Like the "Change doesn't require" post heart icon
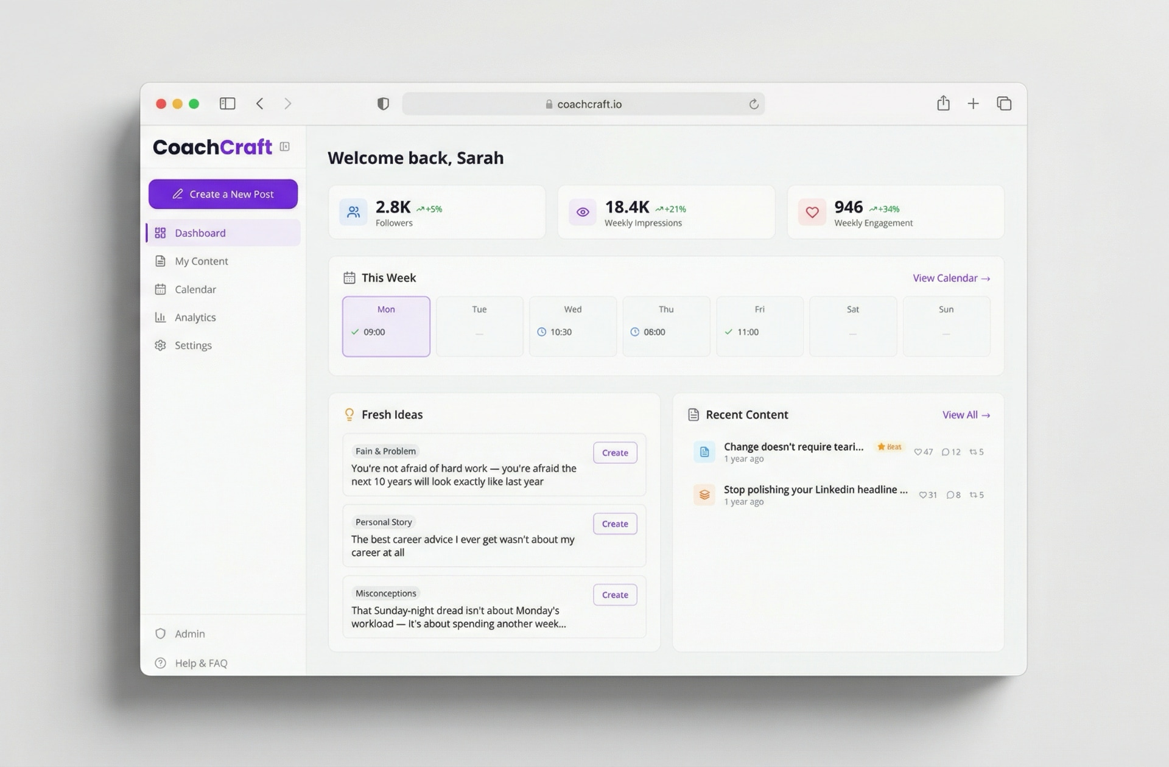The height and width of the screenshot is (767, 1169). [919, 452]
